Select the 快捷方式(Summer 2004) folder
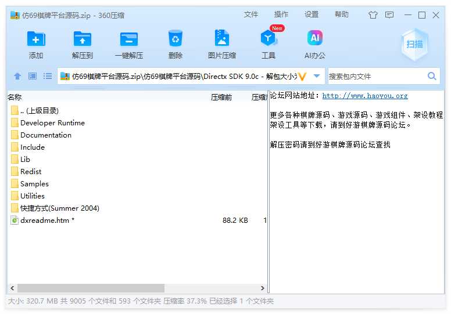Image resolution: width=451 pixels, height=314 pixels. tap(60, 208)
